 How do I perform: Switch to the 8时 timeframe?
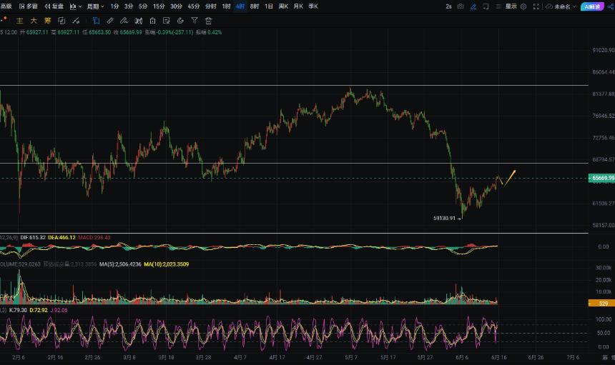[x=255, y=6]
